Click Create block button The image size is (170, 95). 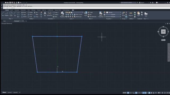click(90, 12)
